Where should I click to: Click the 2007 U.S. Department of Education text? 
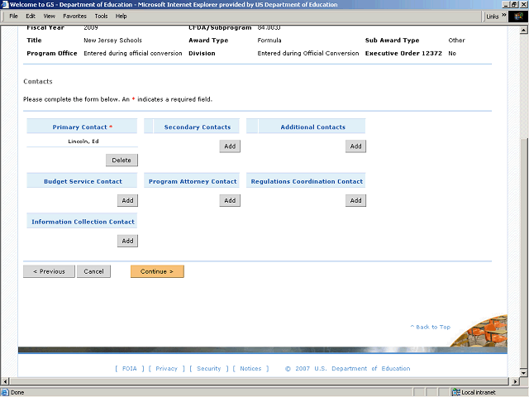pyautogui.click(x=353, y=368)
